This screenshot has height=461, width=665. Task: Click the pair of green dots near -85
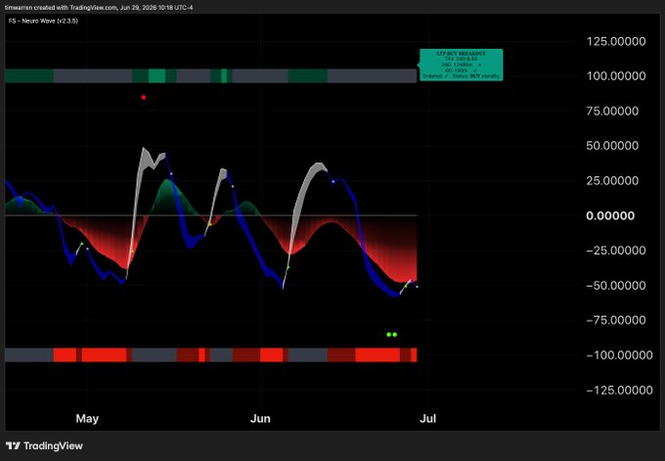392,335
